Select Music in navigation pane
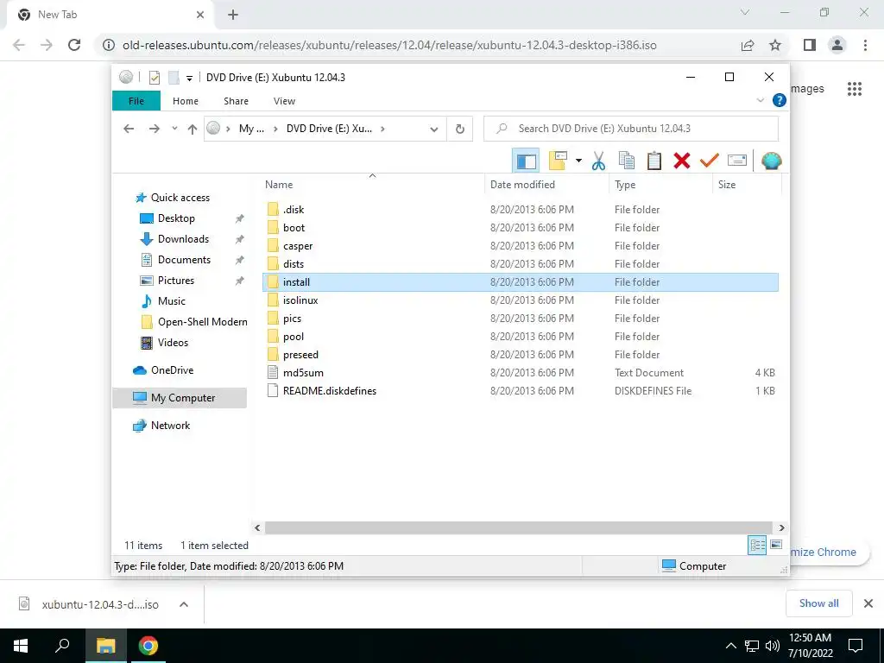The width and height of the screenshot is (884, 663). tap(172, 301)
